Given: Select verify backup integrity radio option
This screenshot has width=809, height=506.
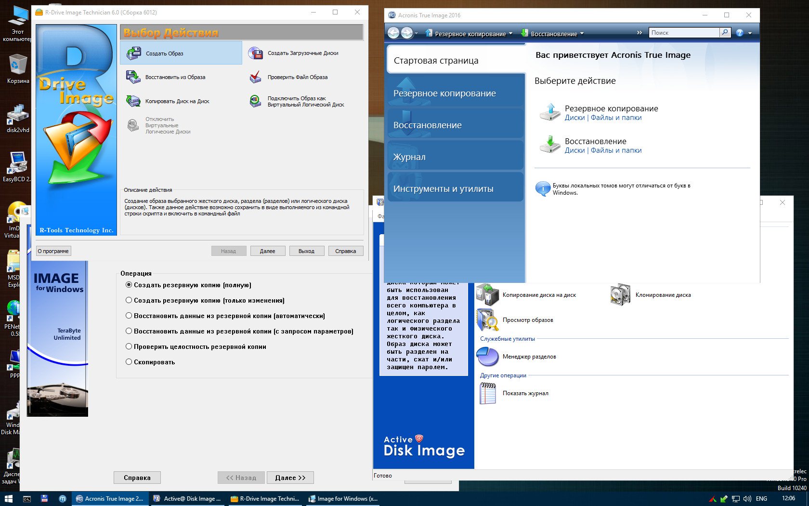Looking at the screenshot, I should [129, 346].
